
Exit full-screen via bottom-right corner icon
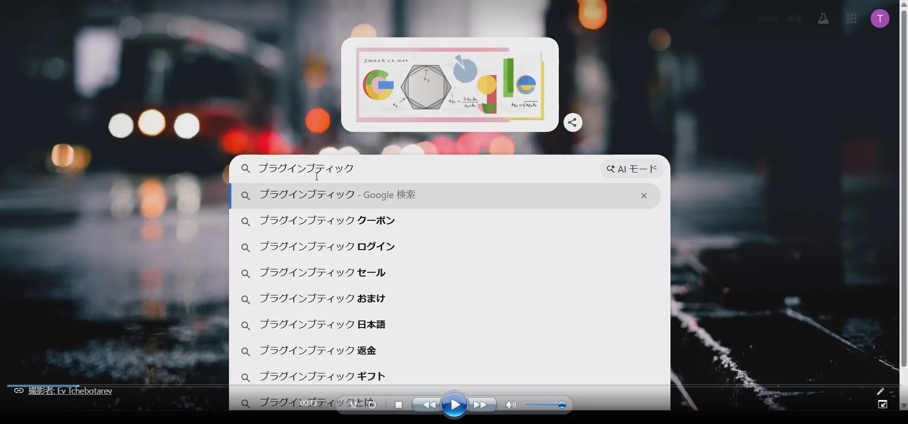coord(883,405)
